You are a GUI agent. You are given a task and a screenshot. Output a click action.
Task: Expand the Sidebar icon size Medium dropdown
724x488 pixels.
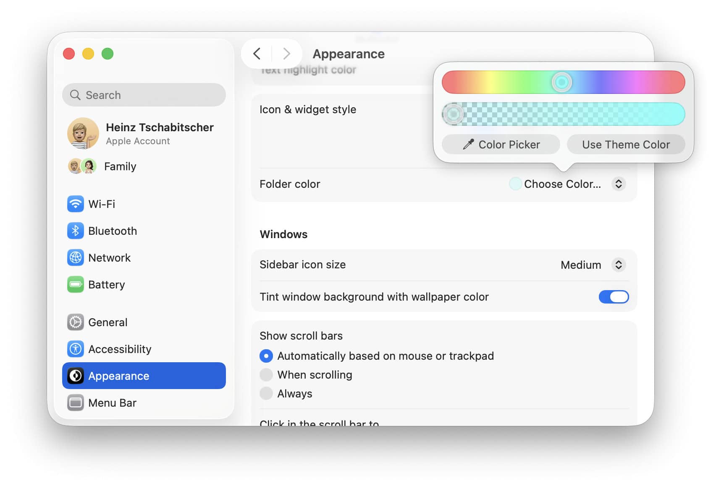593,265
